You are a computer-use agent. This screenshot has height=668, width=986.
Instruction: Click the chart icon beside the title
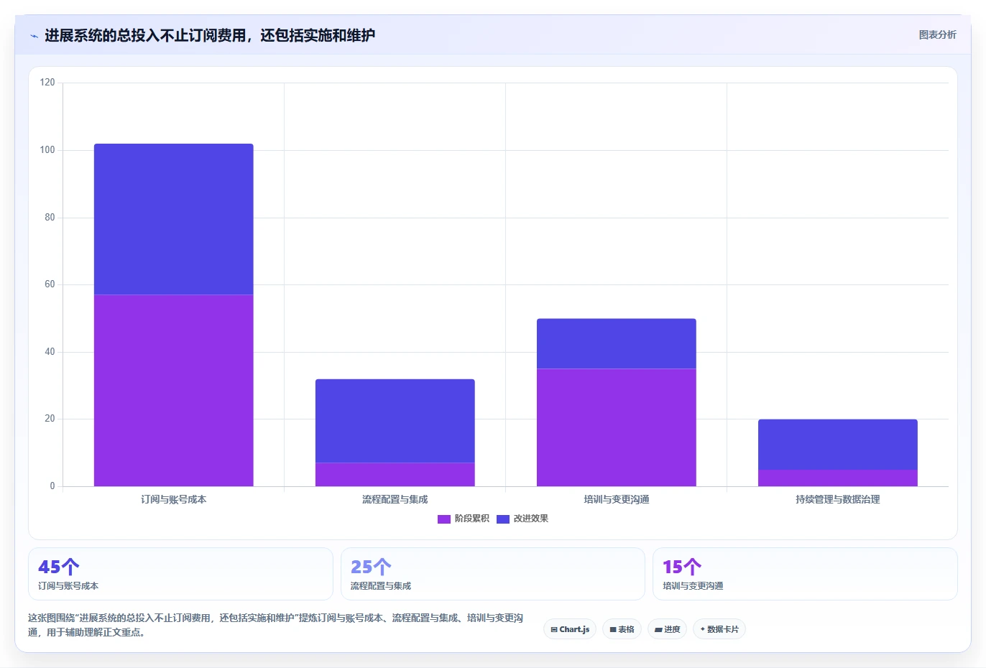[34, 36]
